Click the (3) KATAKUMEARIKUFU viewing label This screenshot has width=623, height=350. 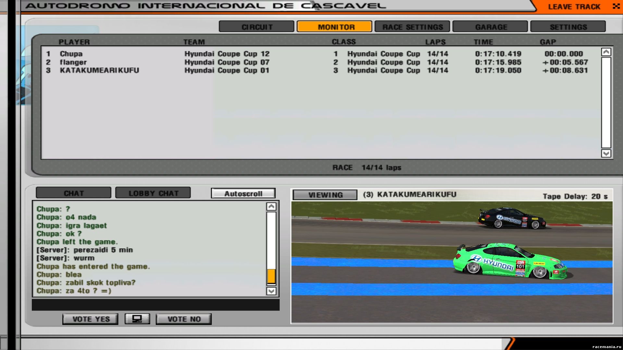[x=409, y=194]
